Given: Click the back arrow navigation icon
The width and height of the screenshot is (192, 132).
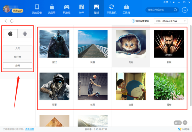Looking at the screenshot, I should coord(6,21).
